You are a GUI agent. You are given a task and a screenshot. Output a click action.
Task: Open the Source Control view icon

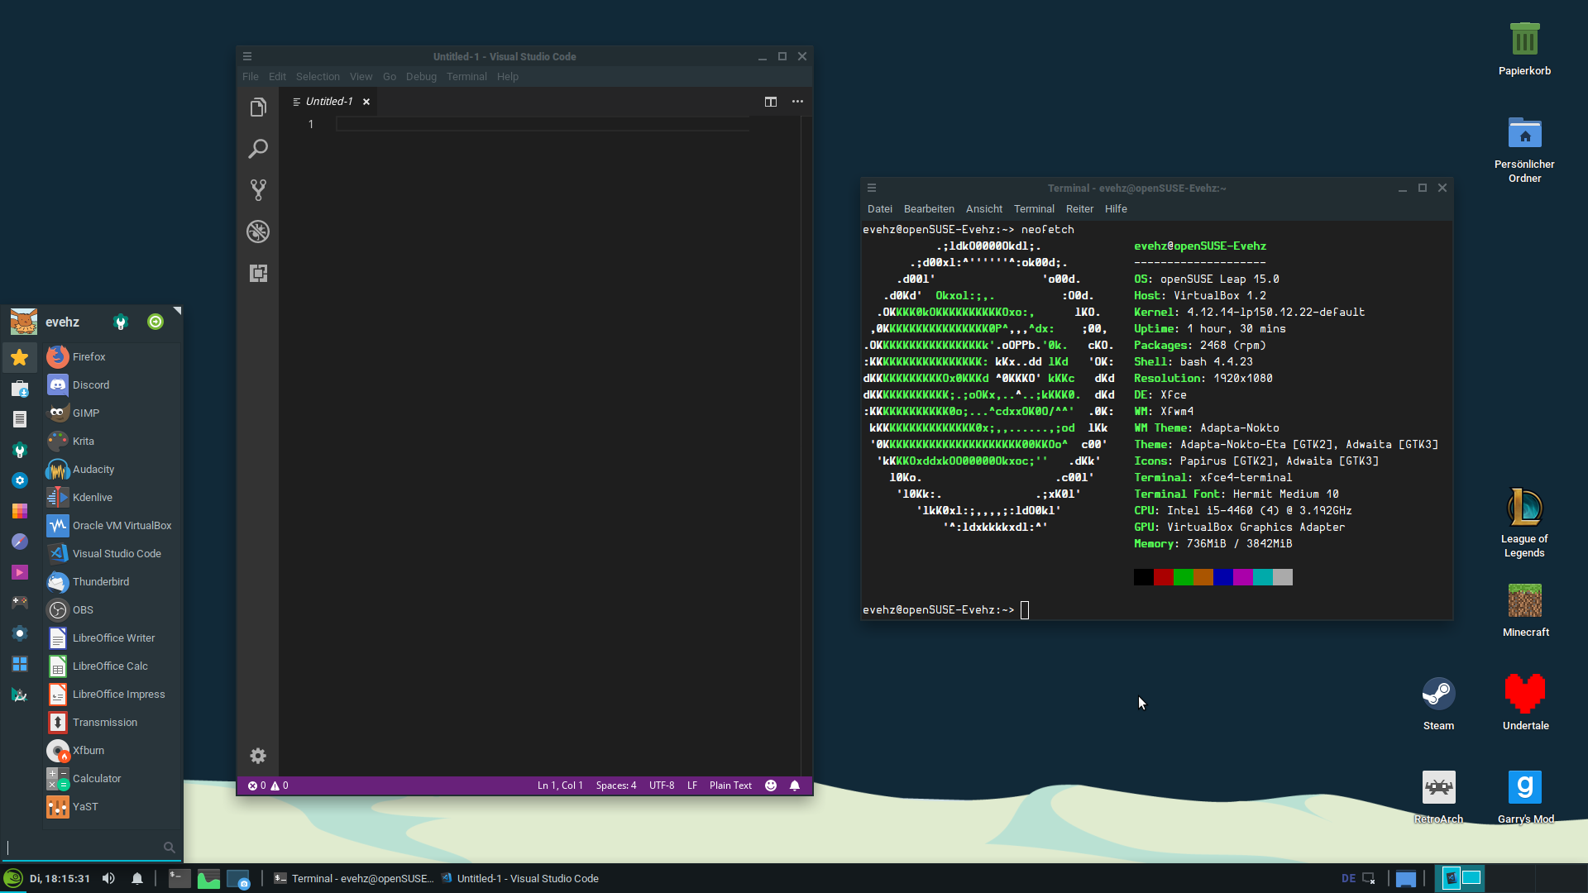[x=258, y=190]
